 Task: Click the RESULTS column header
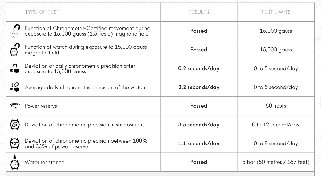coord(199,12)
